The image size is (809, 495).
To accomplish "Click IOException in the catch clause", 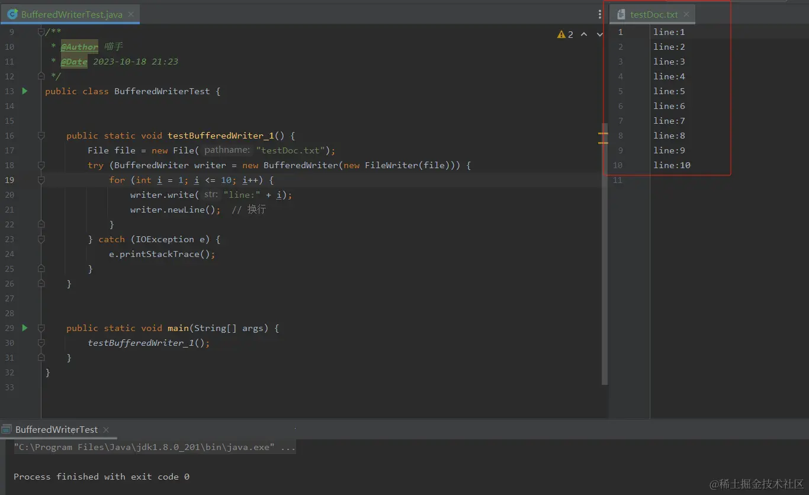I will (x=165, y=239).
